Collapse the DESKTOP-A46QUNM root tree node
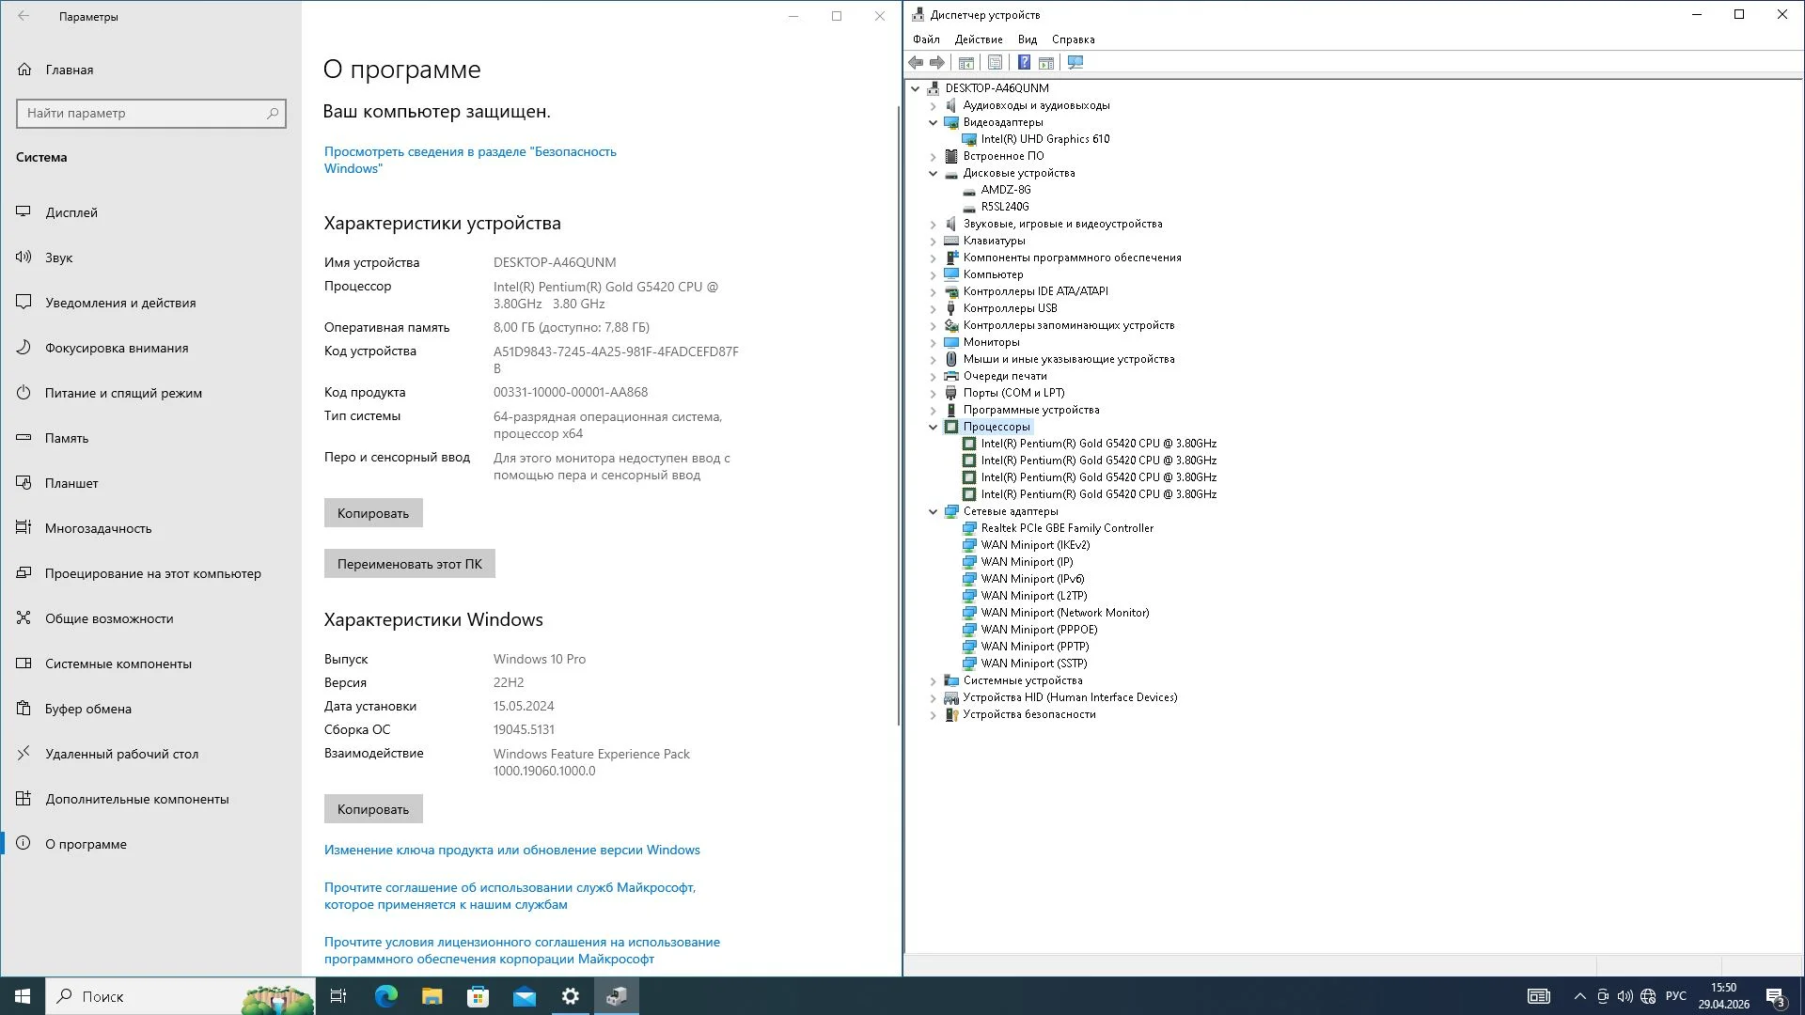Image resolution: width=1805 pixels, height=1015 pixels. pos(916,88)
